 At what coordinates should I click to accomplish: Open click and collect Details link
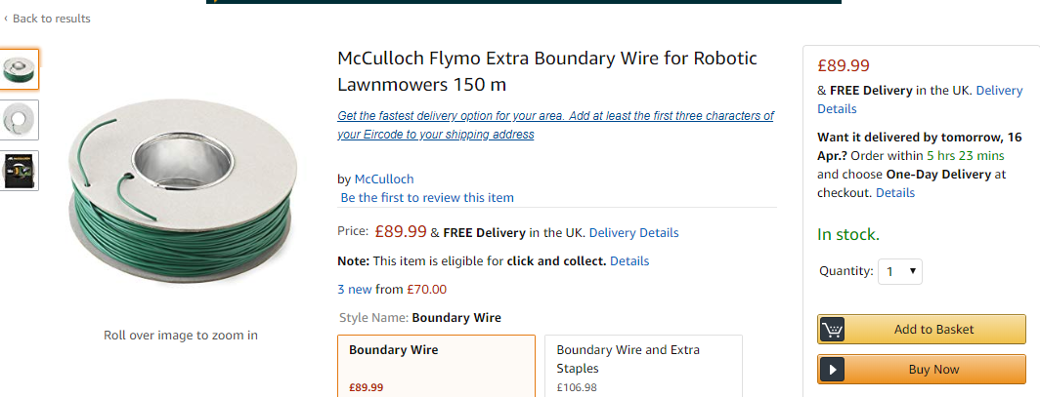pos(629,261)
